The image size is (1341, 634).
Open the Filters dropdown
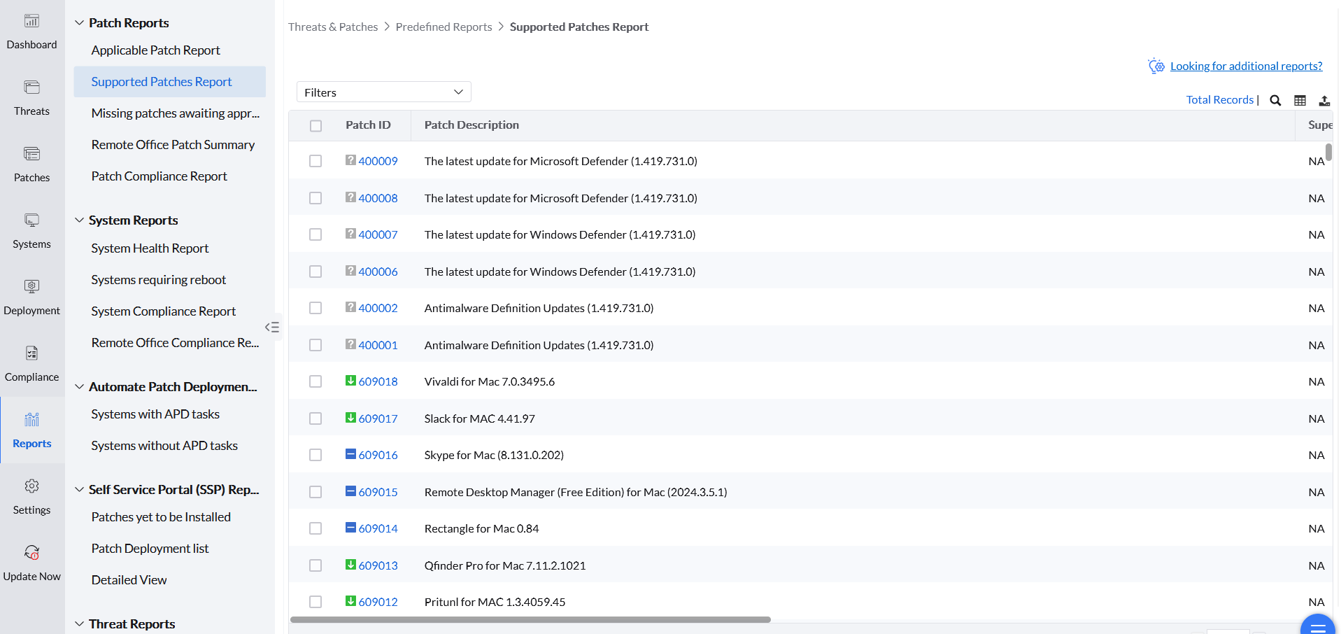click(x=383, y=92)
